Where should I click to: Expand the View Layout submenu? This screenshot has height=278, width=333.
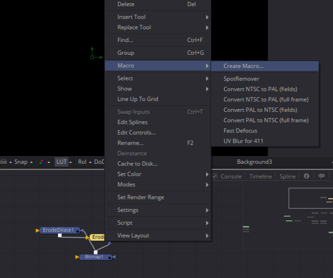click(158, 236)
